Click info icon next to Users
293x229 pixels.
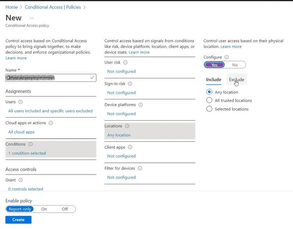[21, 102]
